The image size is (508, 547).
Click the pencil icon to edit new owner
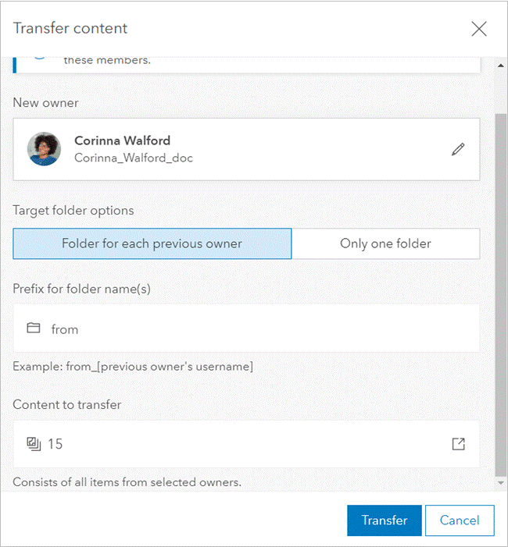[458, 149]
